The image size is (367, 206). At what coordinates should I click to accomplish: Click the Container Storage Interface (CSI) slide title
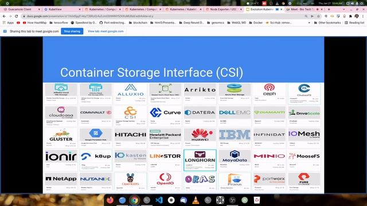click(151, 73)
